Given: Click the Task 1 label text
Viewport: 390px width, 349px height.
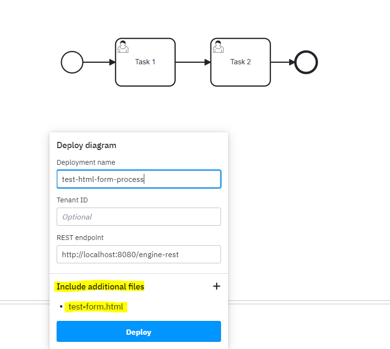Looking at the screenshot, I should coord(145,62).
